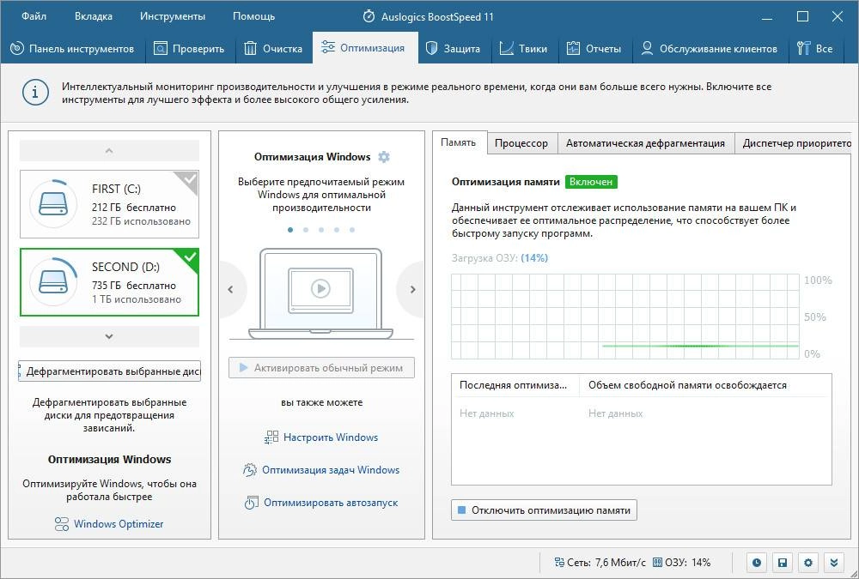
Task: Select the first carousel page dot
Action: click(x=290, y=230)
